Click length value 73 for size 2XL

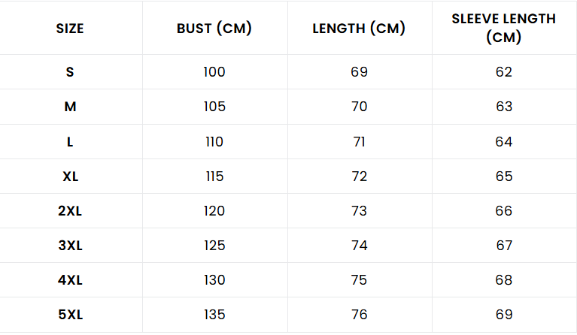359,211
